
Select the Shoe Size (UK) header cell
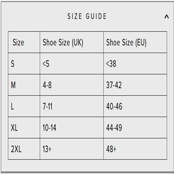click(x=72, y=42)
